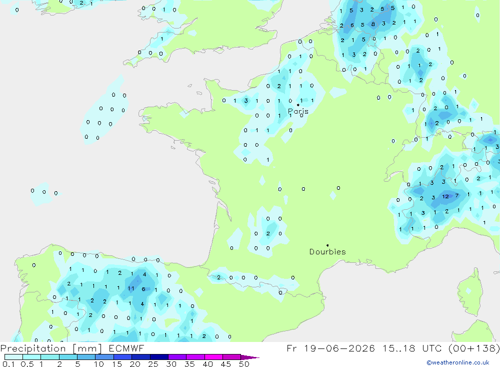The image size is (500, 367).
Task: Select the 35–40 mm legend swatch
Action: click(195, 357)
